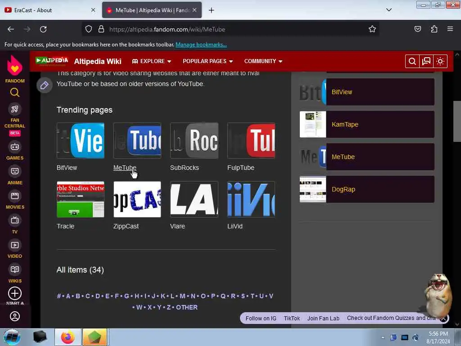Open the SubRocks trending page link
Screen dimensions: 461x346
coord(184,168)
